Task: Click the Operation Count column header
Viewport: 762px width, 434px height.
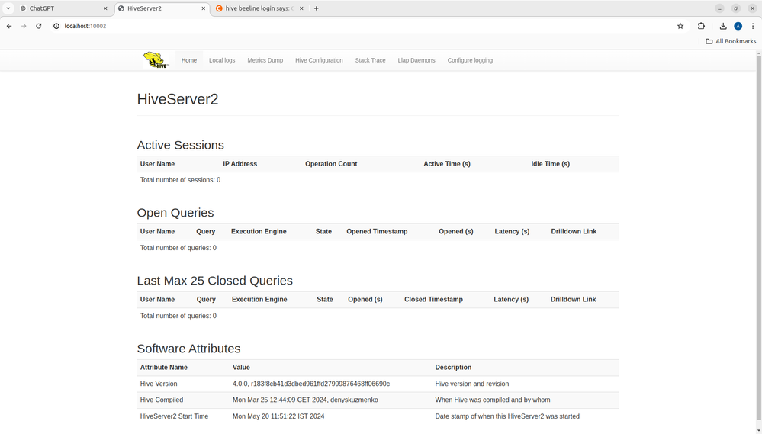Action: coord(331,164)
